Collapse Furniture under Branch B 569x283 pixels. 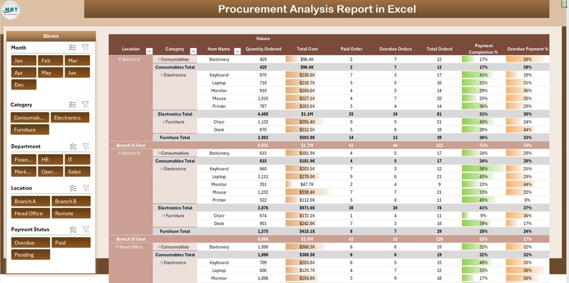click(x=164, y=216)
